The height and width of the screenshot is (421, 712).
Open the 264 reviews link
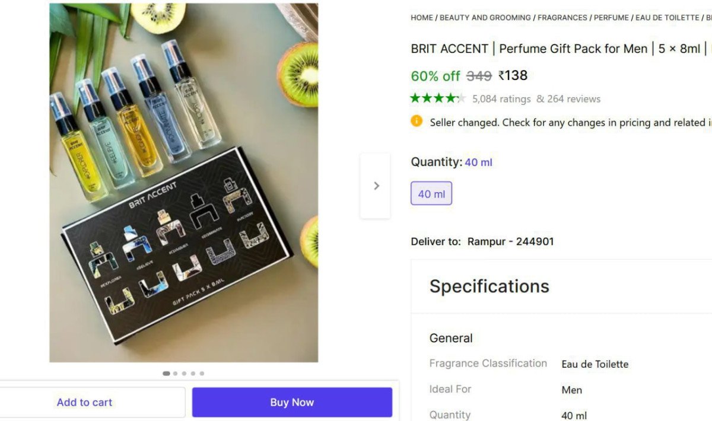[x=568, y=99]
